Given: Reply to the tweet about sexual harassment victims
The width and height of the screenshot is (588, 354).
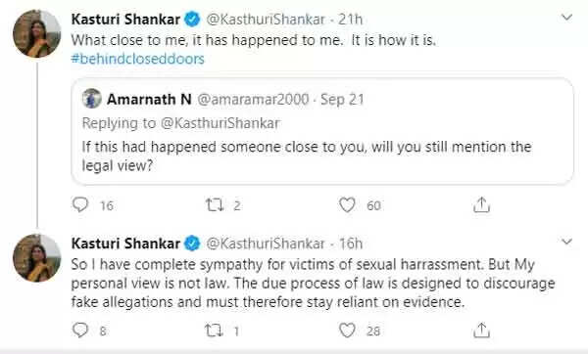Looking at the screenshot, I should click(80, 331).
